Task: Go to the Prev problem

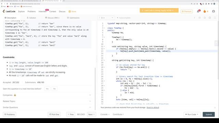Action: [x=71, y=114]
